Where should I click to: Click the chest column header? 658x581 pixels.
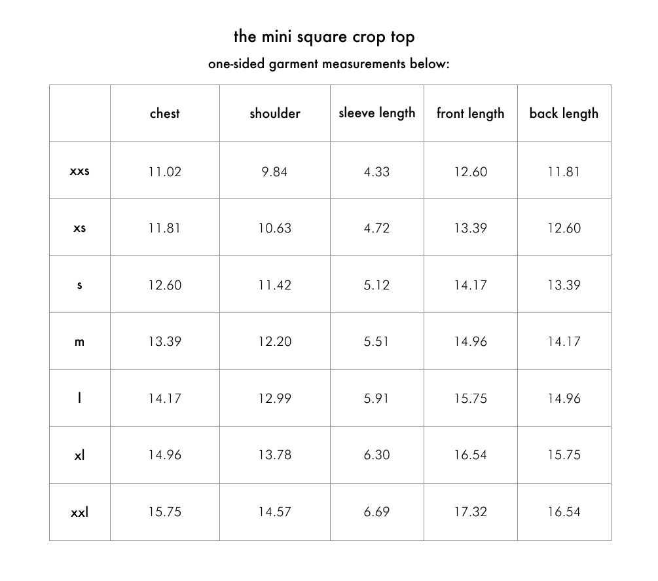164,113
